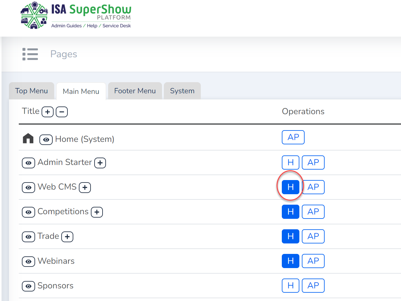Click the H button for Admin Starter
This screenshot has width=401, height=301.
coord(290,163)
